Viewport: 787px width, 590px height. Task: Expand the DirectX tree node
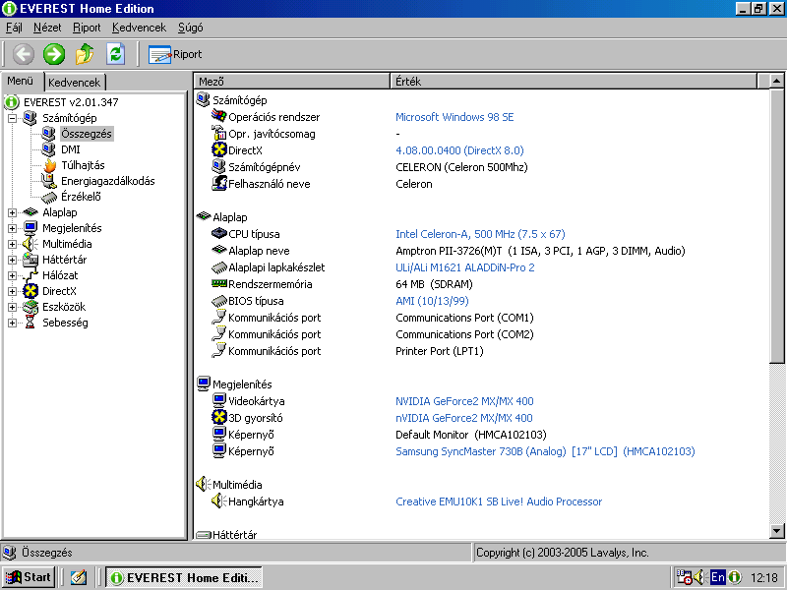pos(12,291)
